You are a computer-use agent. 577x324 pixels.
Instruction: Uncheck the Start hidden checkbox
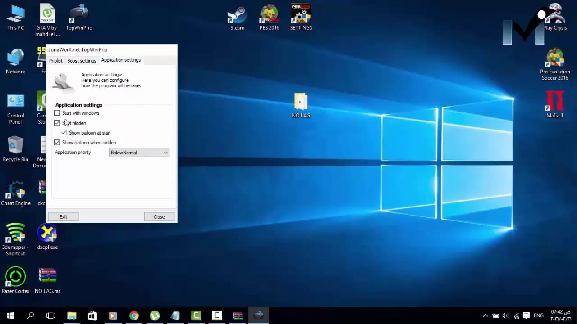tap(57, 123)
